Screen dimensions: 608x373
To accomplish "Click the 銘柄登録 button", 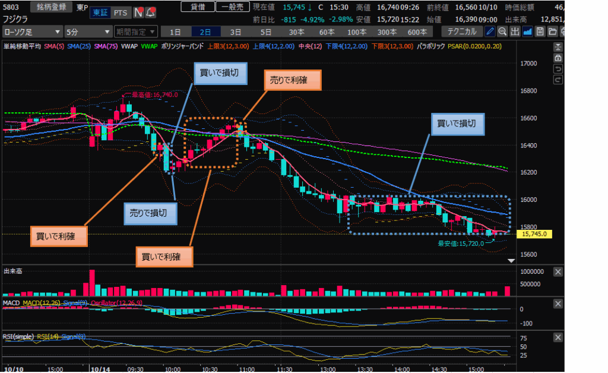I will point(50,7).
